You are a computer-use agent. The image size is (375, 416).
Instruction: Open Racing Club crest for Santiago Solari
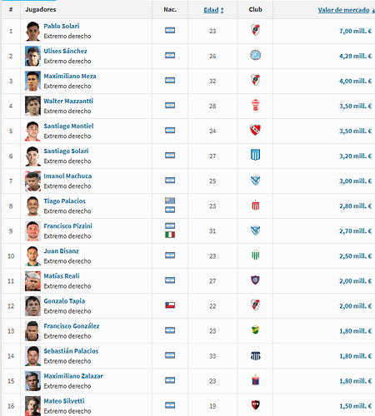click(255, 155)
